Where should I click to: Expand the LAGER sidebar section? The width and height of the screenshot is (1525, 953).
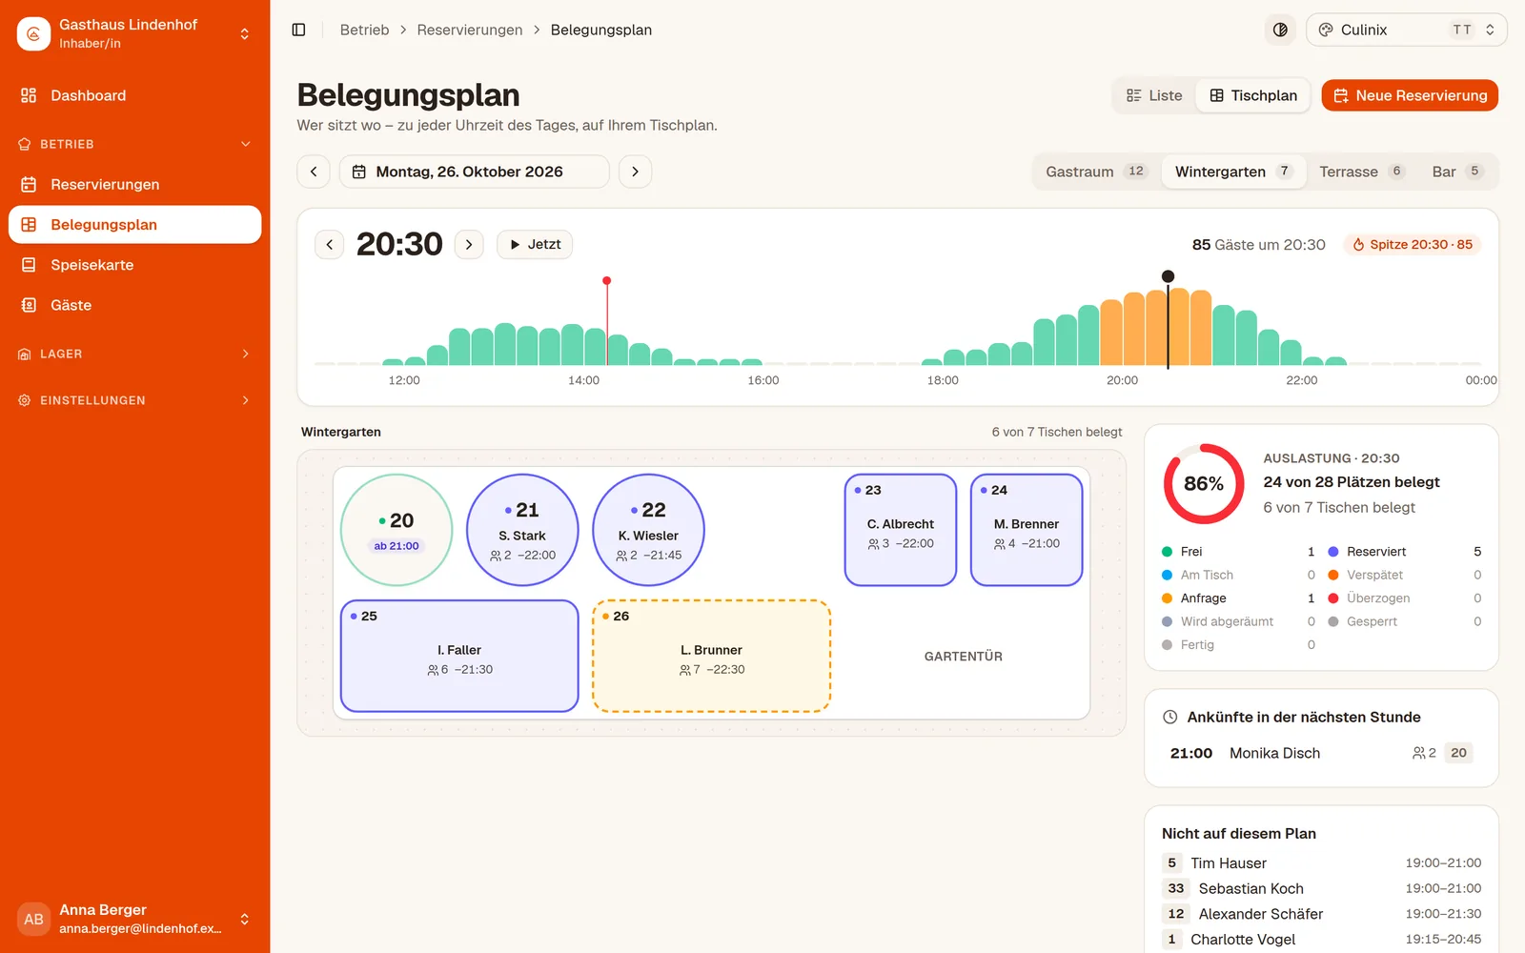[134, 354]
